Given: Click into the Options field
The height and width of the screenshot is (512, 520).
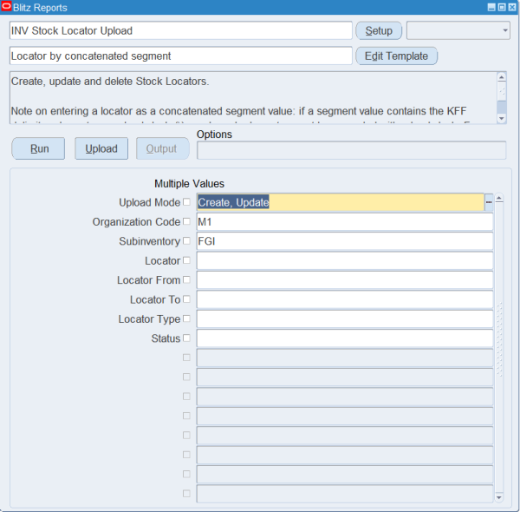Looking at the screenshot, I should tap(352, 150).
